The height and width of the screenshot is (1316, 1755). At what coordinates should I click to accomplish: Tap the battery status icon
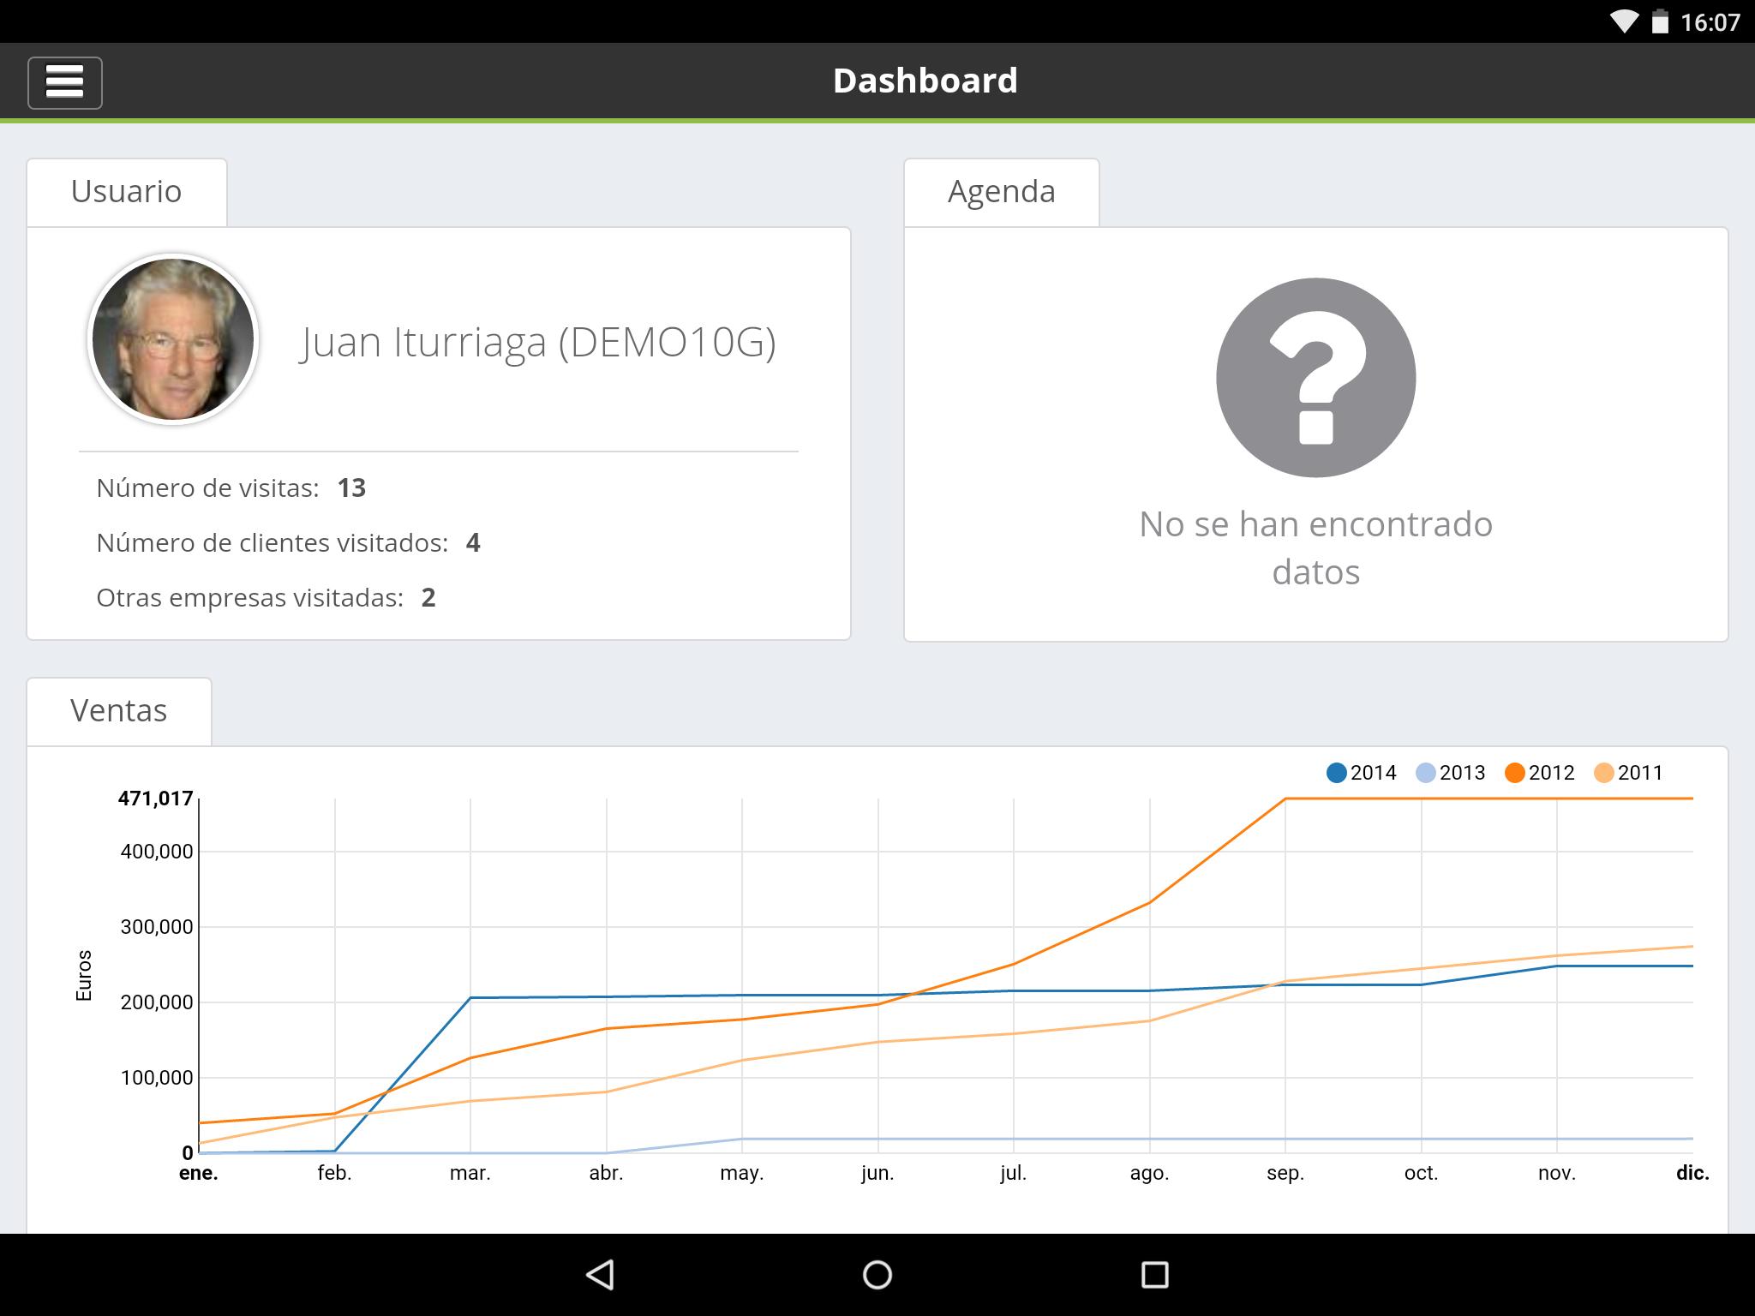(1660, 21)
